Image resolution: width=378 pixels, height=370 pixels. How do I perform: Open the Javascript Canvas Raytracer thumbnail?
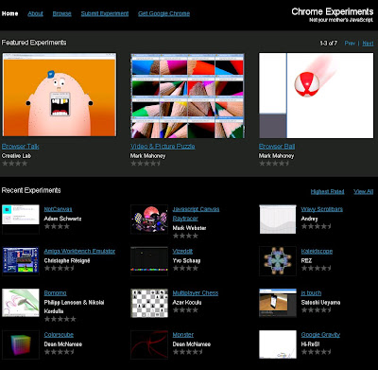tap(149, 219)
